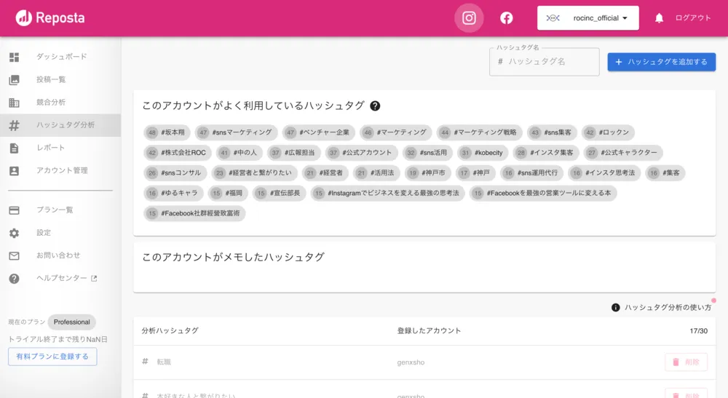Image resolution: width=728 pixels, height=398 pixels.
Task: Open 投稿一覧 in the sidebar
Action: (x=51, y=79)
